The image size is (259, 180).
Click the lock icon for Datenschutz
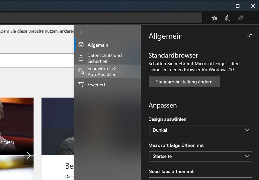pos(81,58)
